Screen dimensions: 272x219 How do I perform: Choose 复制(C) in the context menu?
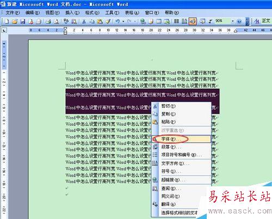pos(181,114)
